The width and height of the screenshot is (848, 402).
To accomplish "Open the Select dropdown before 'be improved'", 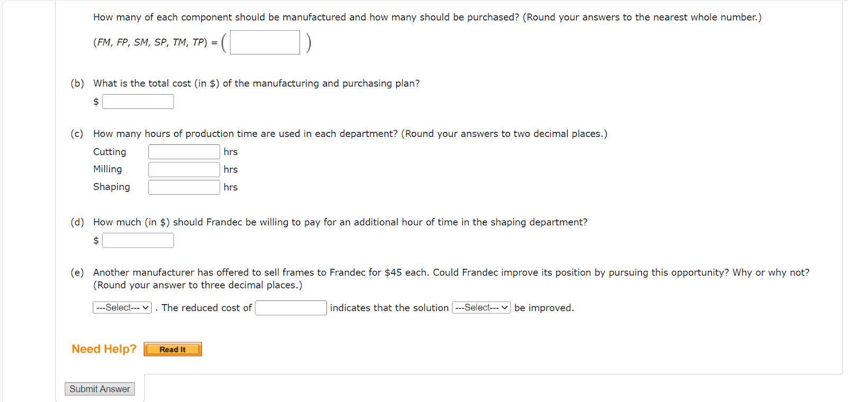I will 480,307.
